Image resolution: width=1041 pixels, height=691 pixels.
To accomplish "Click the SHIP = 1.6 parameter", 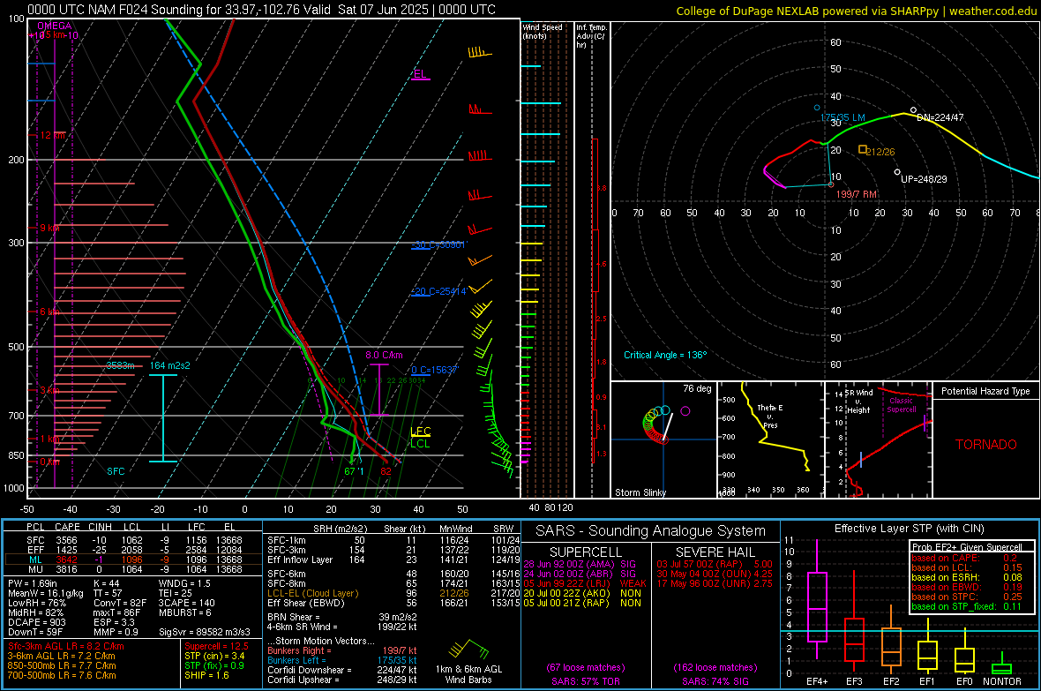I will pyautogui.click(x=206, y=675).
